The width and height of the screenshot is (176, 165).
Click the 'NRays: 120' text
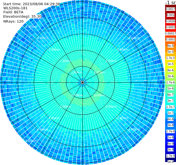[13, 21]
